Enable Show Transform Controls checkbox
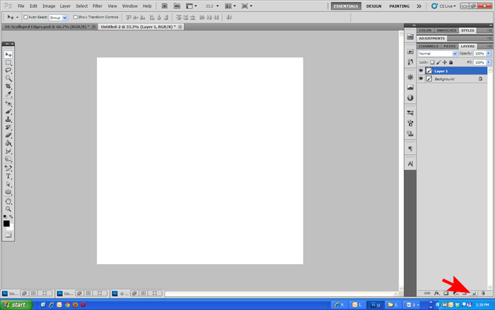This screenshot has height=310, width=495. (x=76, y=17)
